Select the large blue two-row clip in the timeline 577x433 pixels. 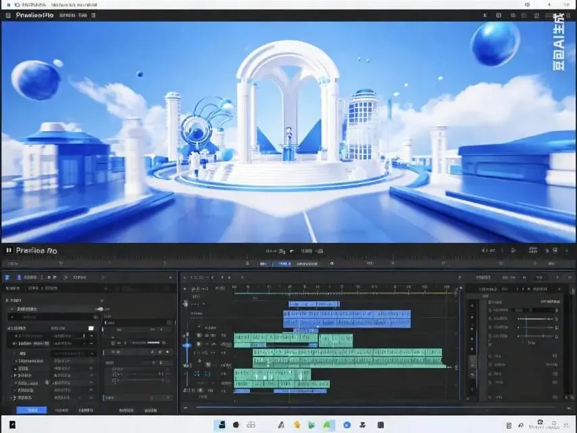click(347, 319)
